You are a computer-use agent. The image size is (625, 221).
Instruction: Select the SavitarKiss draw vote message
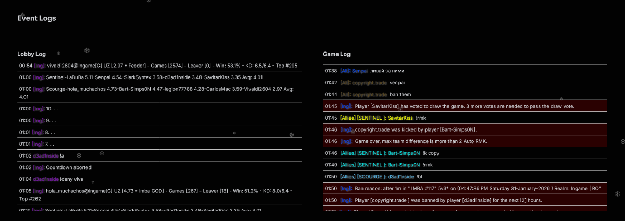point(464,106)
